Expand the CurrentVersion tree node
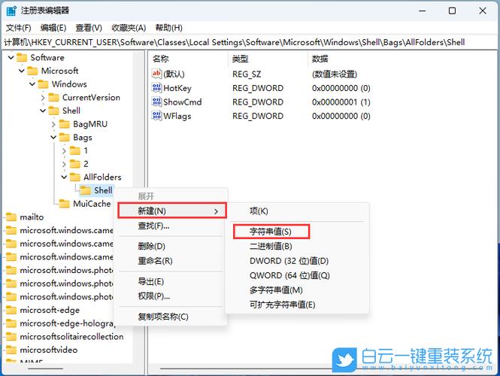 coord(43,97)
